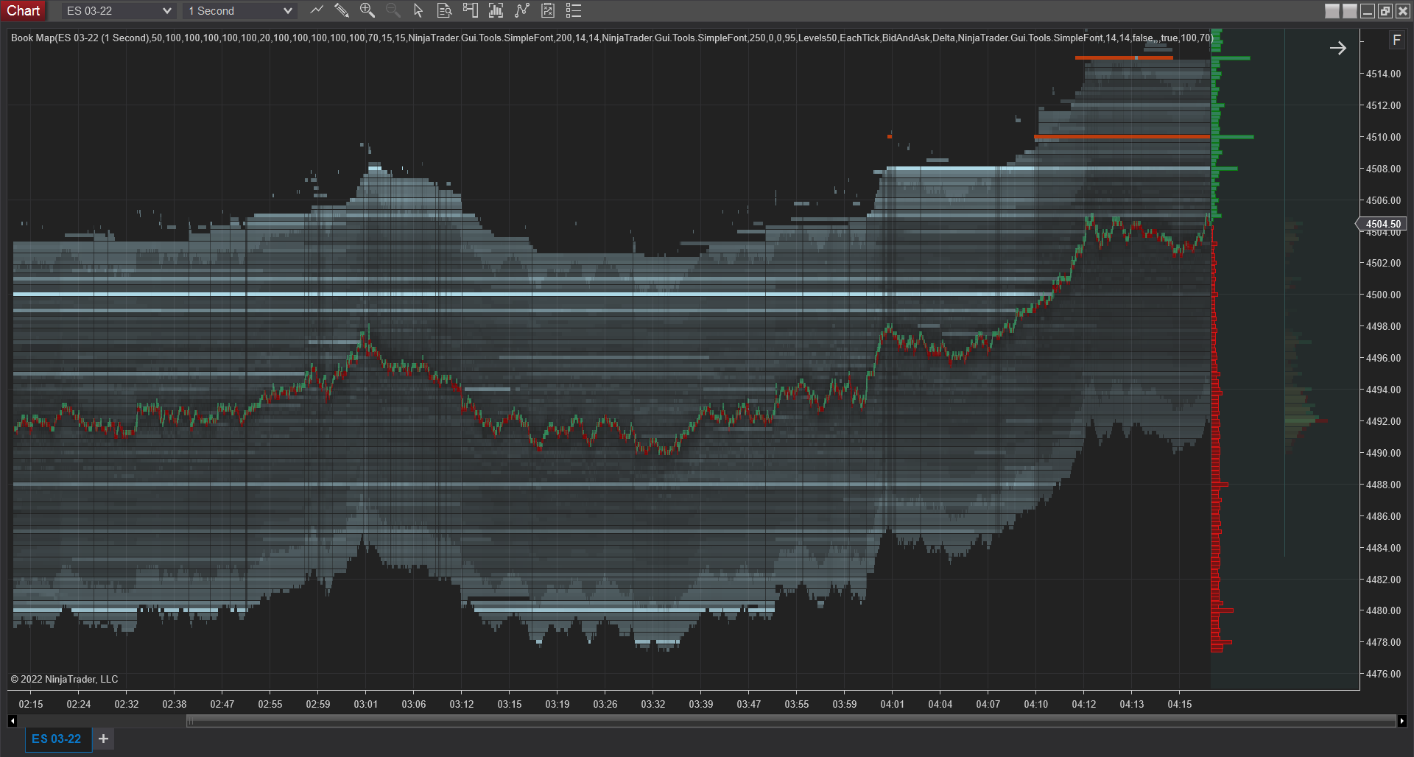Viewport: 1414px width, 757px height.
Task: Click the scrollbar left arrow
Action: pyautogui.click(x=13, y=721)
